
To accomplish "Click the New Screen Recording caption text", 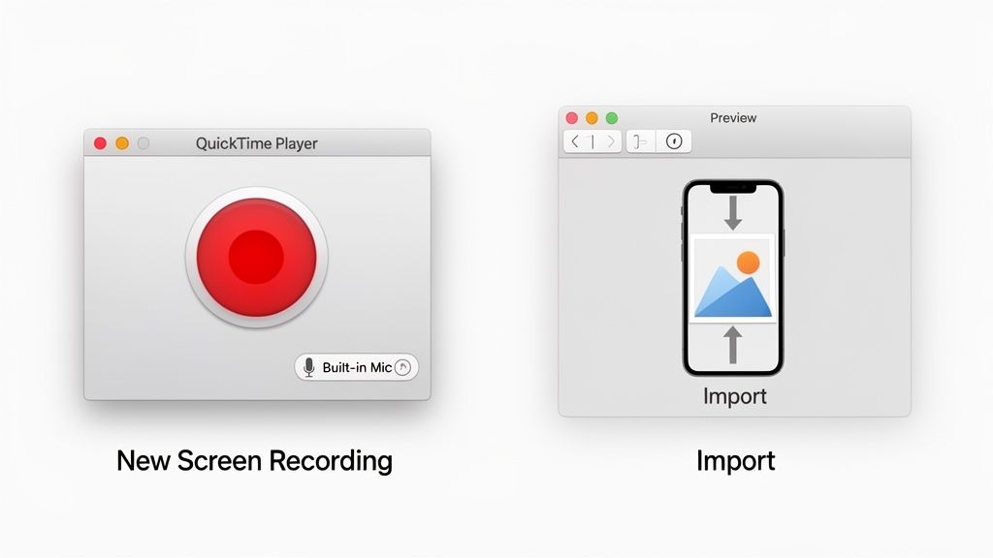I will (255, 460).
